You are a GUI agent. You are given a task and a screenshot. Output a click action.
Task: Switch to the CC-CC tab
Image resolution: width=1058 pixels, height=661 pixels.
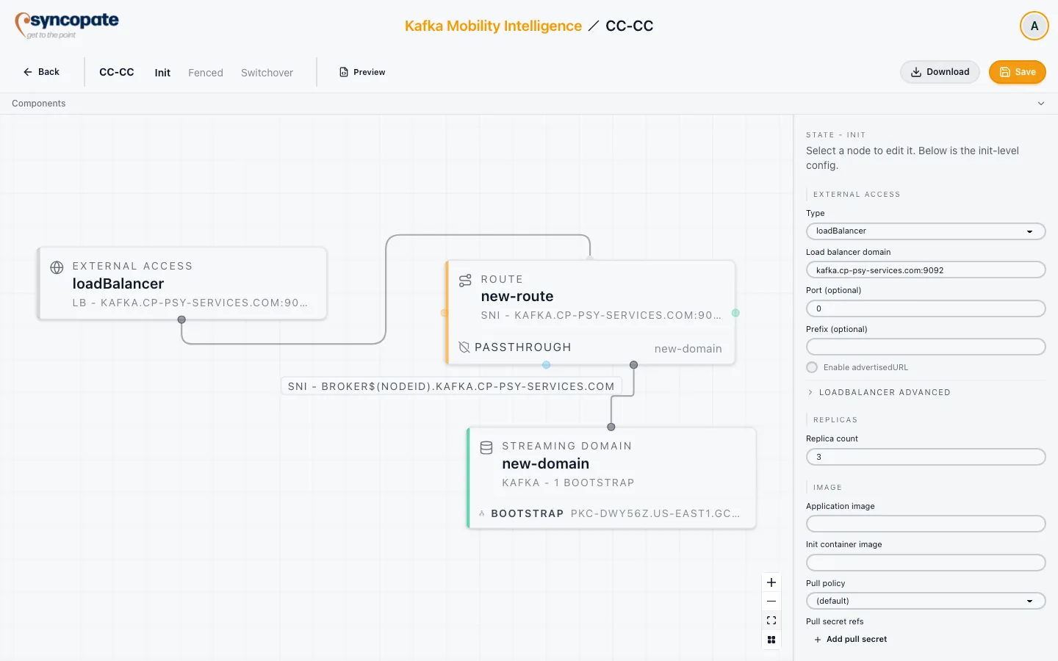tap(117, 72)
